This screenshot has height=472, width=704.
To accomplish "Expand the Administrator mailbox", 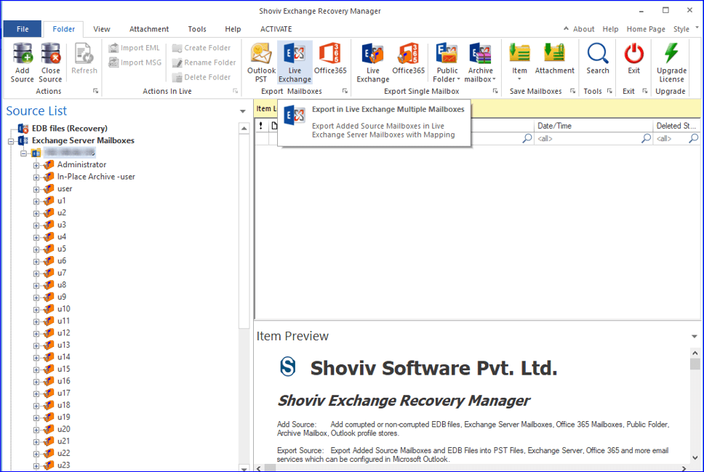I will [x=36, y=165].
